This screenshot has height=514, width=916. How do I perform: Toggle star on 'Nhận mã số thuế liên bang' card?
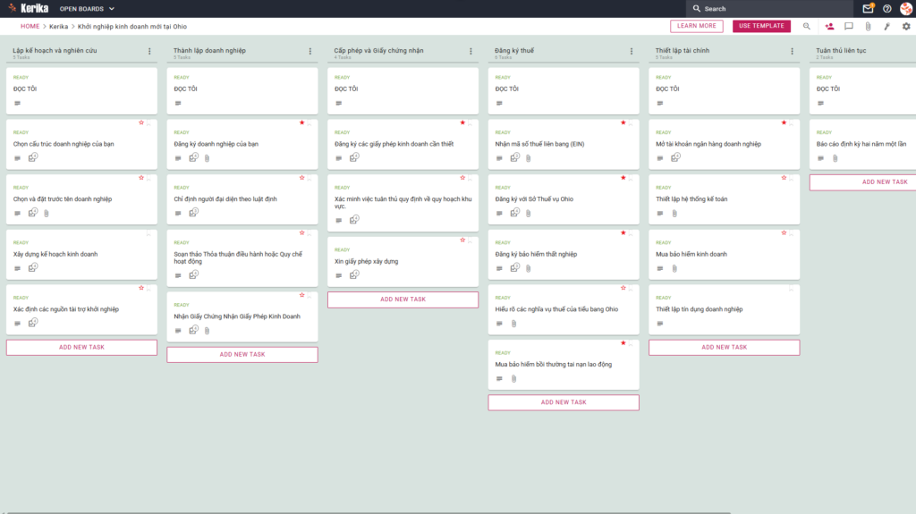pyautogui.click(x=623, y=122)
